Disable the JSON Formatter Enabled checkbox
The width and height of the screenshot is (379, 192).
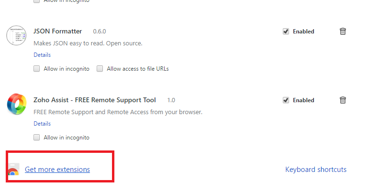point(286,32)
